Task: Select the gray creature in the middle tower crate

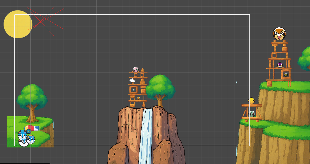Action: coord(134,90)
